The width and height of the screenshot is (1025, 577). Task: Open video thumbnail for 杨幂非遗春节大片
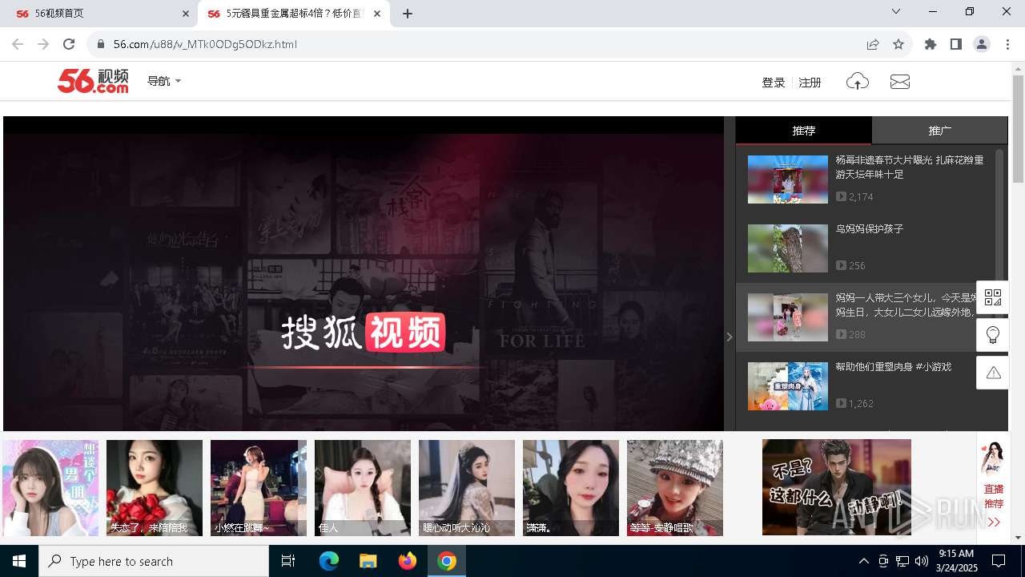788,180
